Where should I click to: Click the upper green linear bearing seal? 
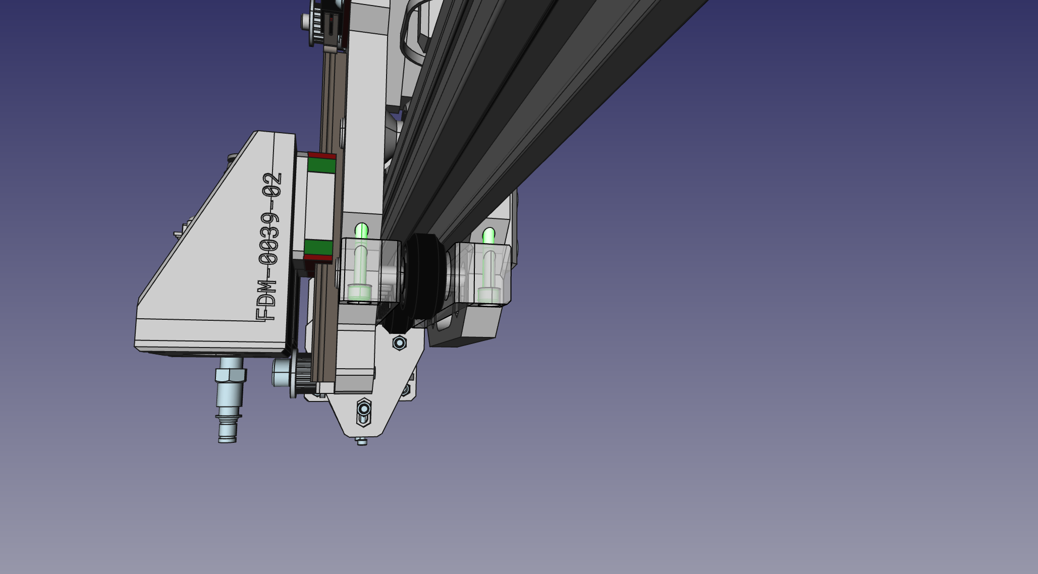[321, 165]
